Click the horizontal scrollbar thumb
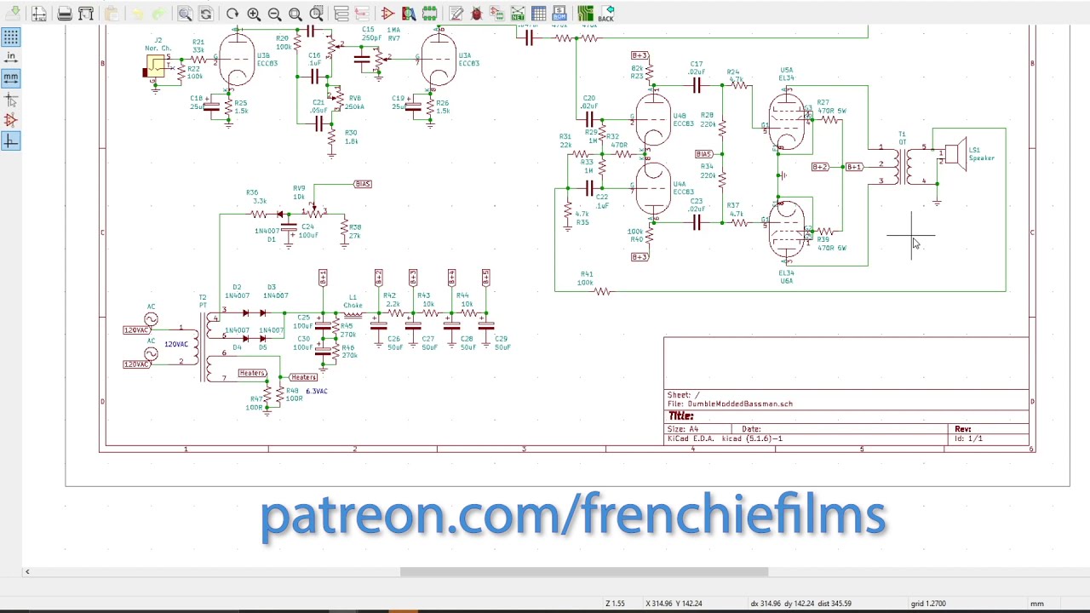1090x613 pixels. click(584, 572)
